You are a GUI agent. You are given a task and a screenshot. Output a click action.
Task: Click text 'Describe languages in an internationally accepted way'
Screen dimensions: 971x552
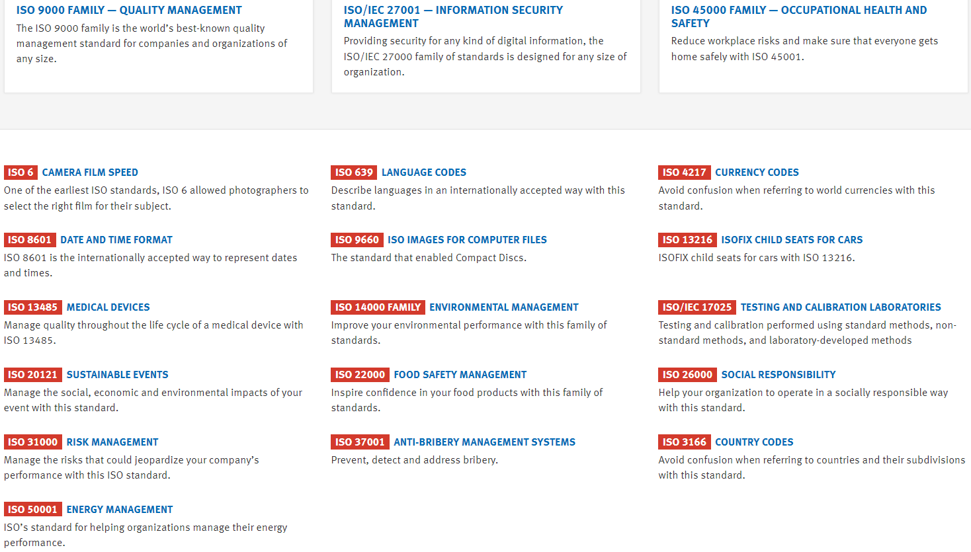(457, 190)
